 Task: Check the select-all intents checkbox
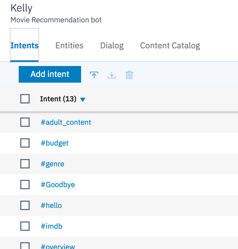coord(25,99)
